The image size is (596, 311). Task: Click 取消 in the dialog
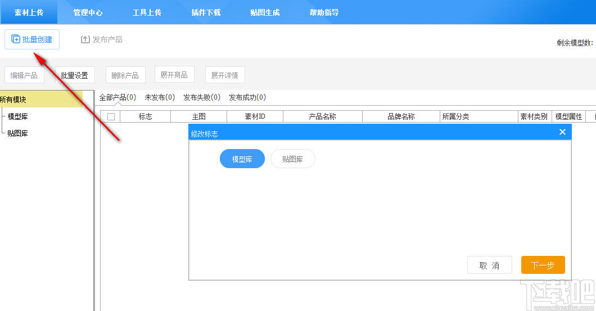[x=490, y=265]
